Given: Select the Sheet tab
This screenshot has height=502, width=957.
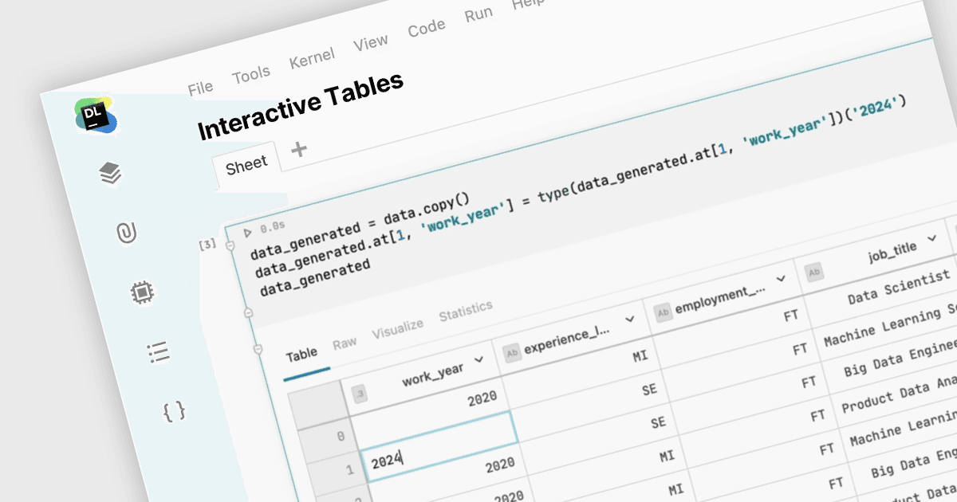Looking at the screenshot, I should click(246, 165).
